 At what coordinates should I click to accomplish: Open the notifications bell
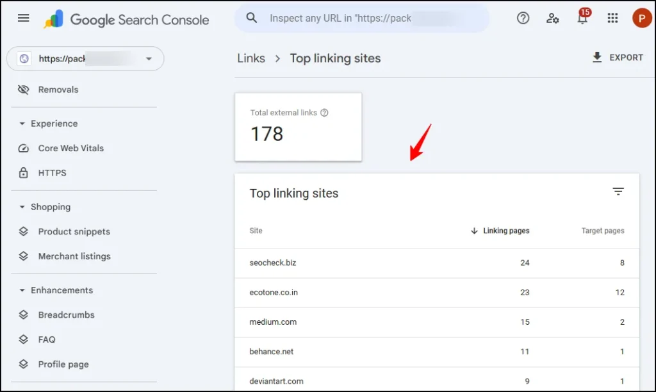[582, 18]
